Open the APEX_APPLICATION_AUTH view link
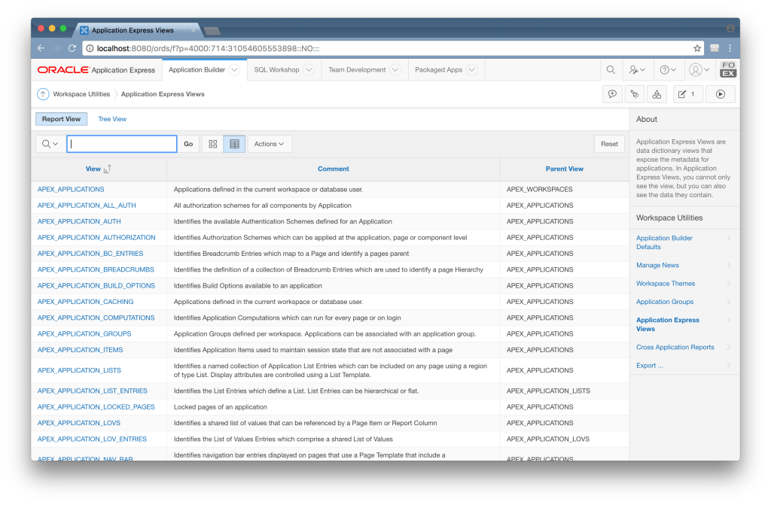The width and height of the screenshot is (771, 505). 79,221
